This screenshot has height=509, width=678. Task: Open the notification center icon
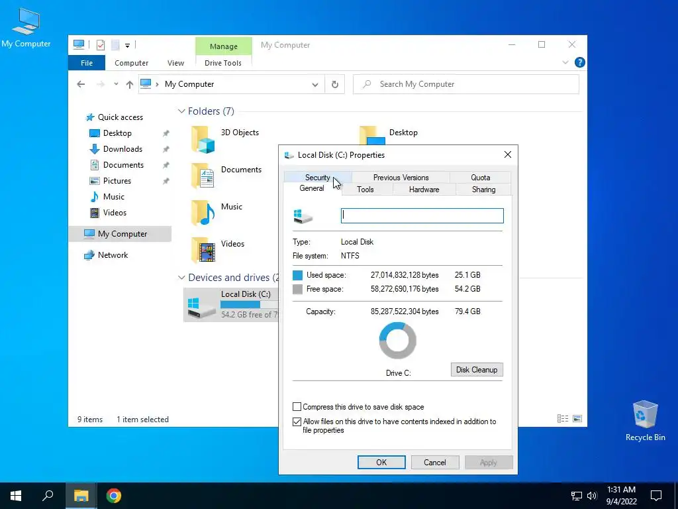(x=656, y=496)
